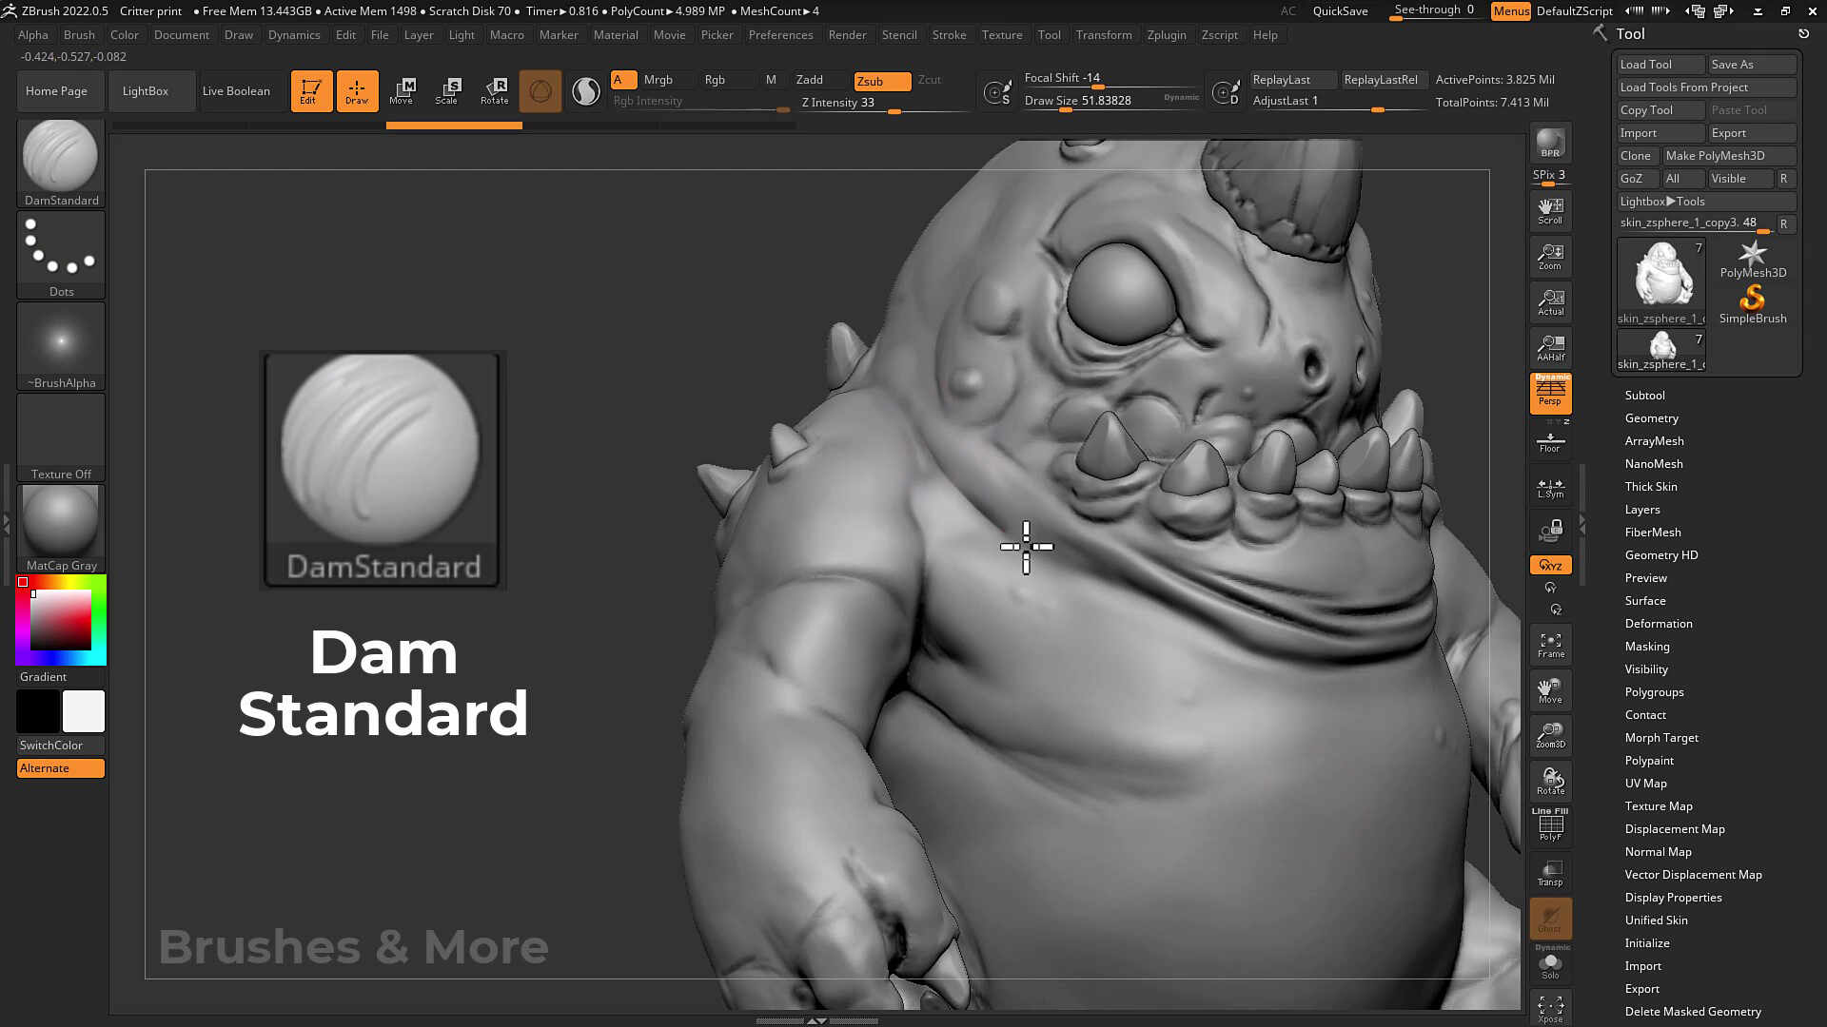Click the SwitchColor button
The height and width of the screenshot is (1027, 1827).
coord(61,746)
